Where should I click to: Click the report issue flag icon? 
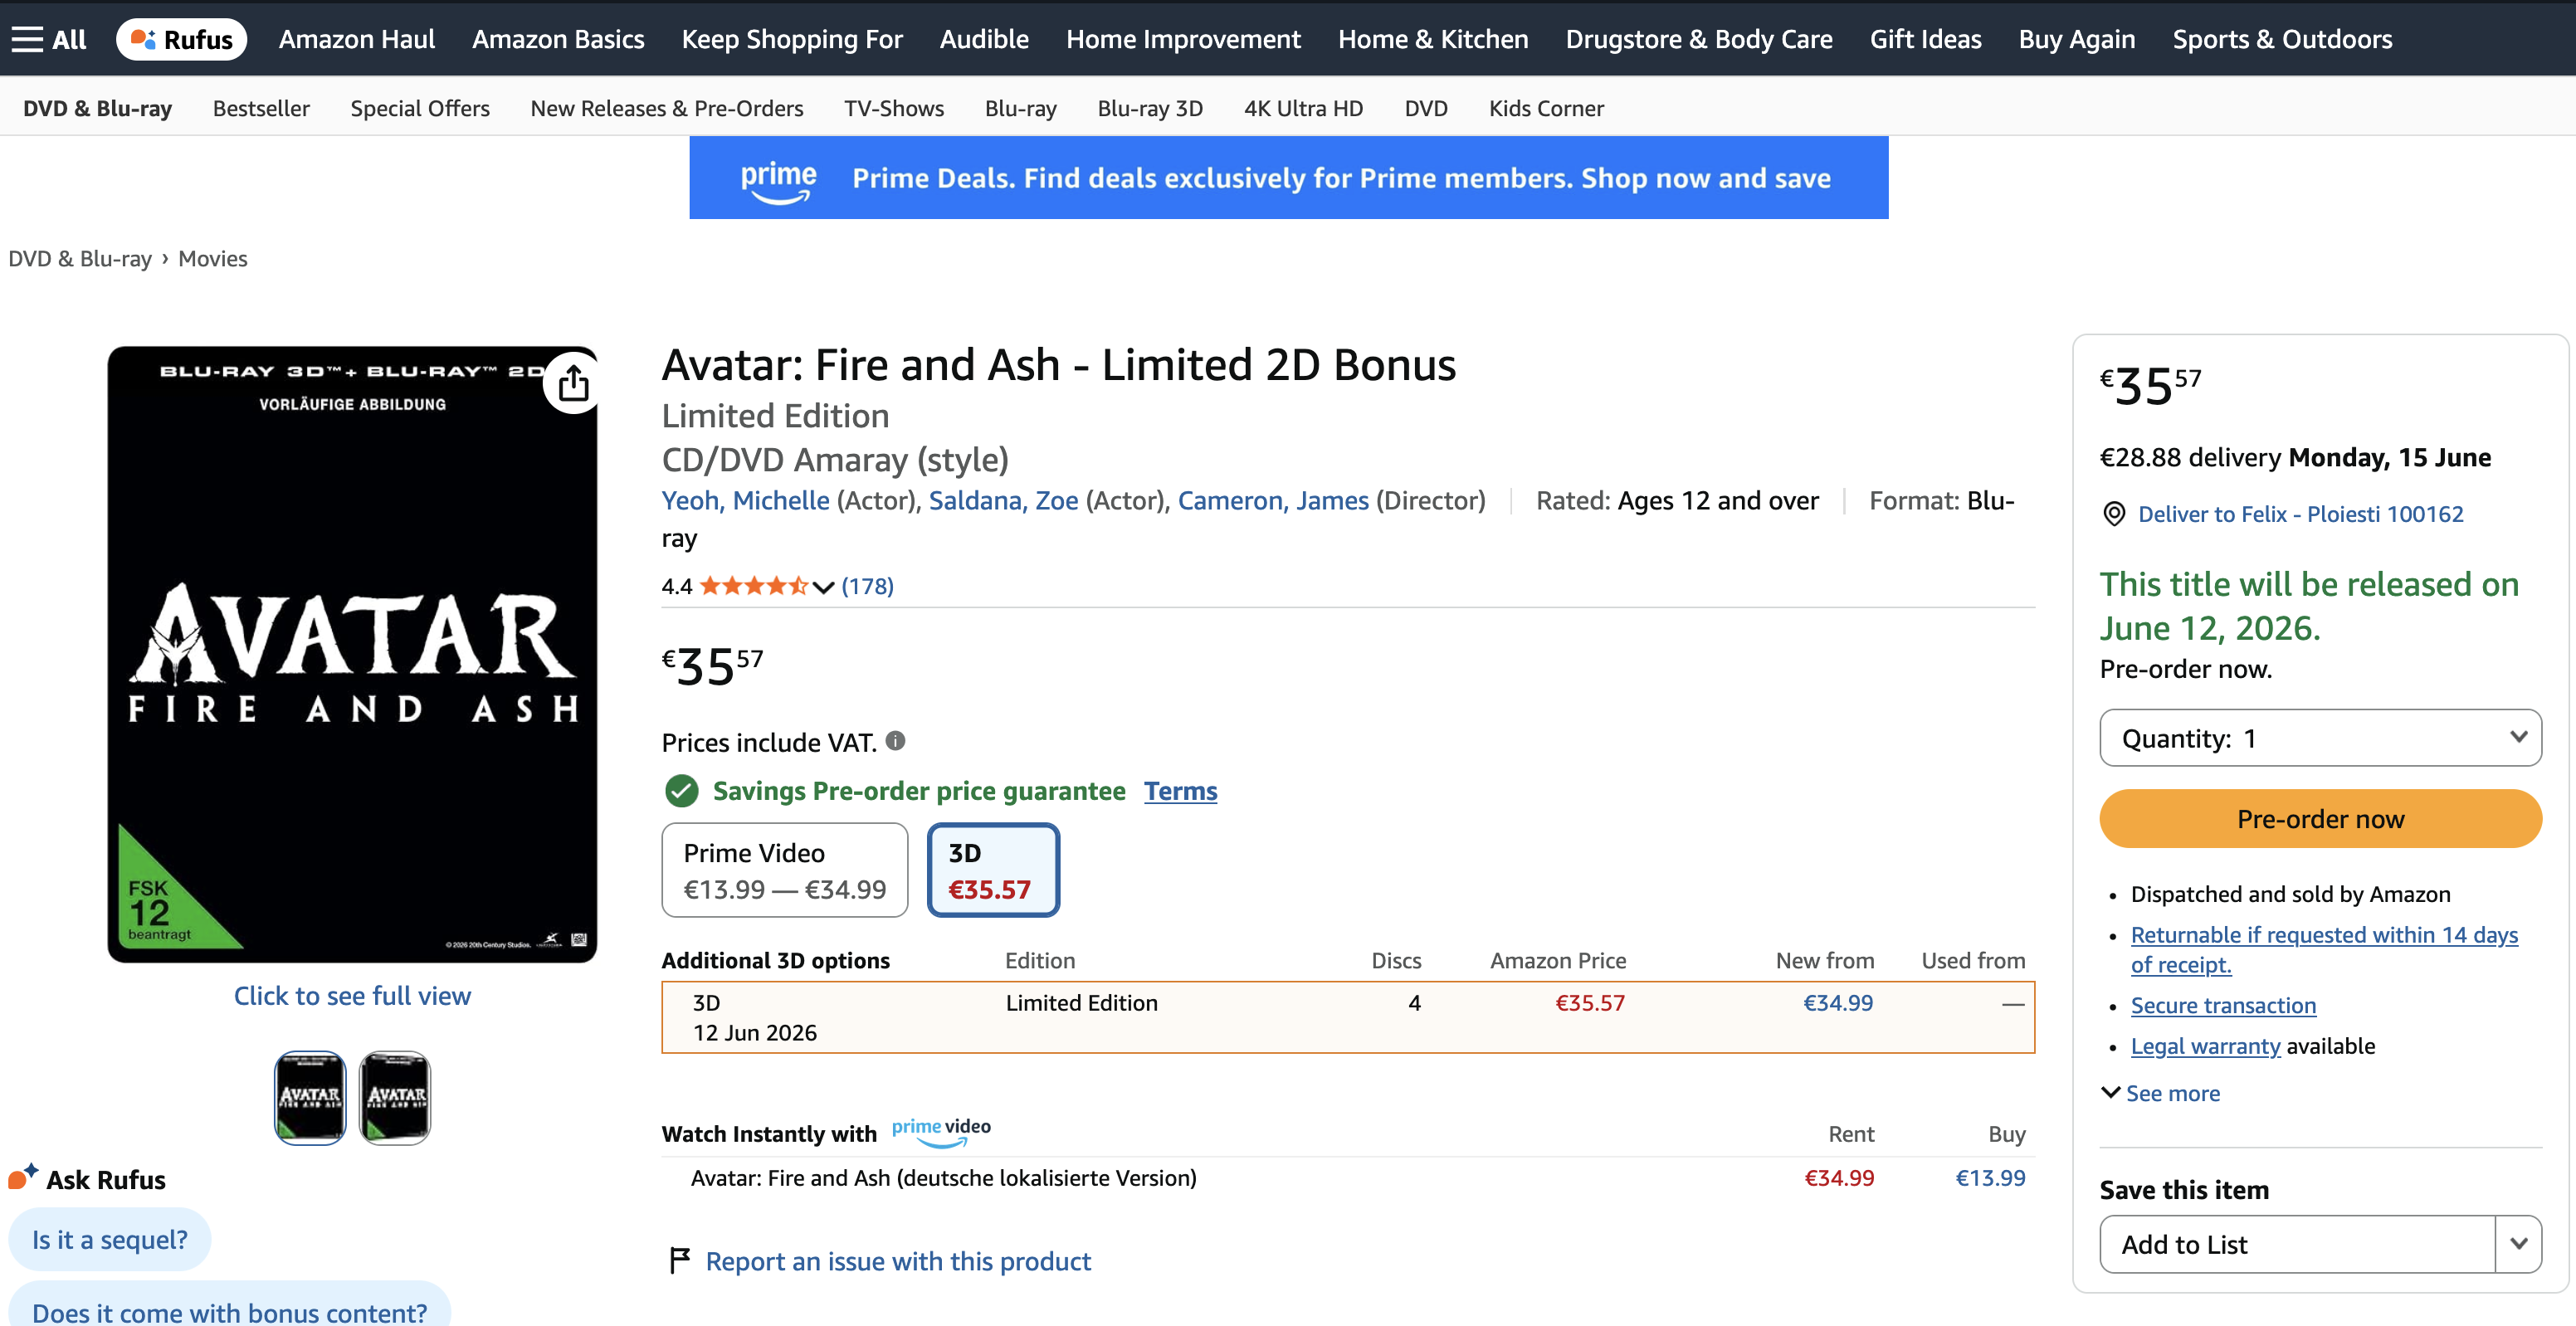(x=679, y=1260)
